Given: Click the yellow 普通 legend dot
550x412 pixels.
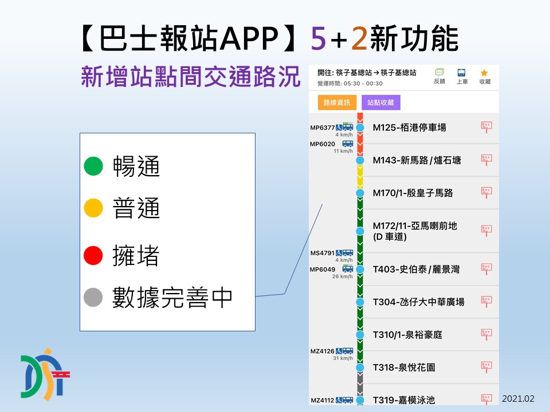Looking at the screenshot, I should tap(93, 208).
